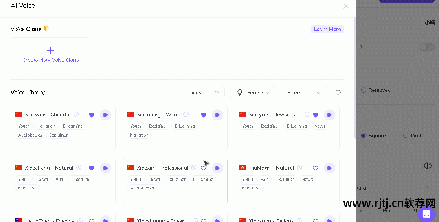The image size is (439, 222).
Task: Play the Xiaoxin - Professional voice sample
Action: (x=217, y=168)
